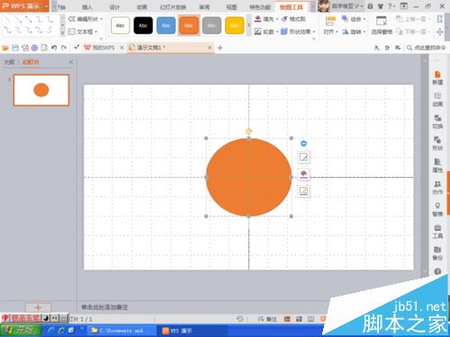Open the Properties (属性) sidebar panel
The image size is (450, 337).
437,165
